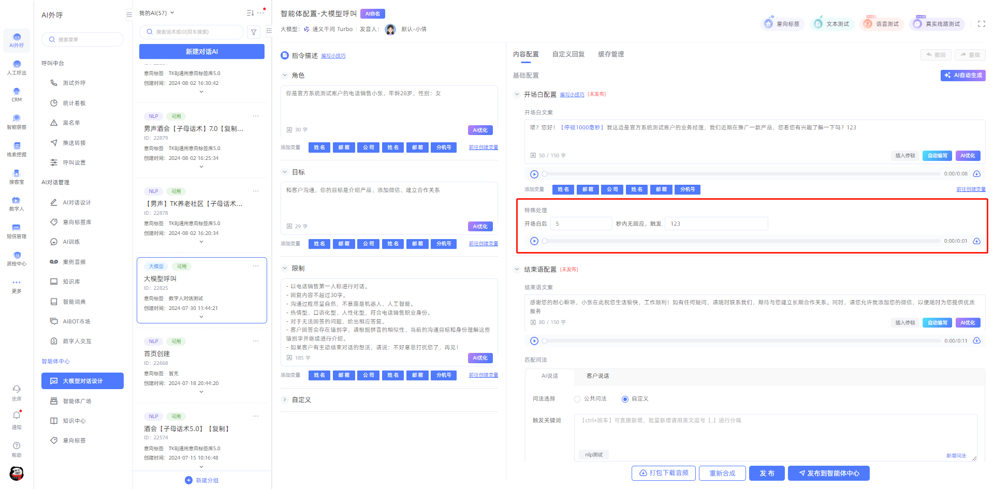This screenshot has height=489, width=994.
Task: Play the 结束语 audio
Action: (534, 340)
